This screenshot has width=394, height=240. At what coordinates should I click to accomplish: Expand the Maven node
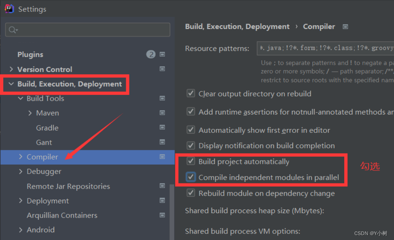click(30, 113)
